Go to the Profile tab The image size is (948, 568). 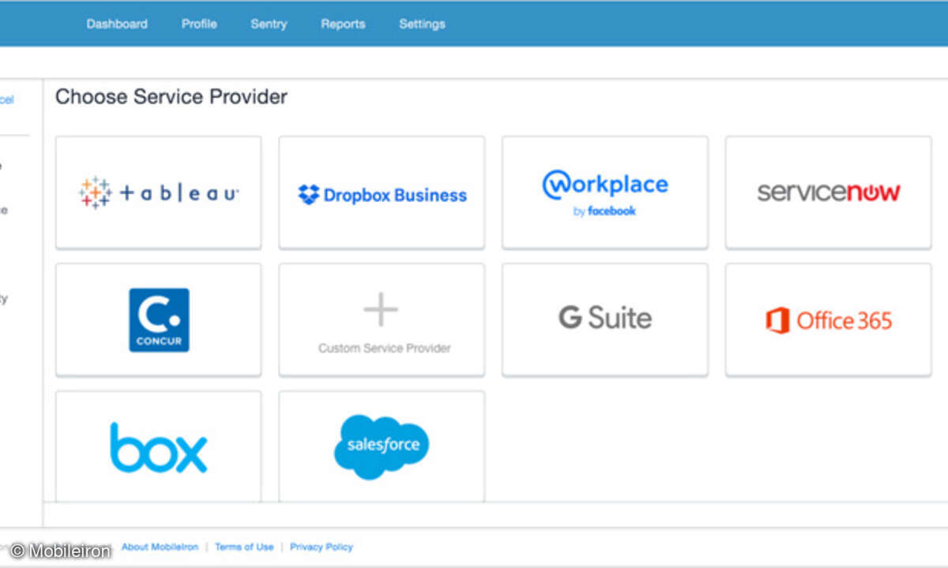click(199, 24)
